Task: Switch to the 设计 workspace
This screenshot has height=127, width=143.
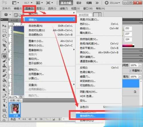Action: 79,3
